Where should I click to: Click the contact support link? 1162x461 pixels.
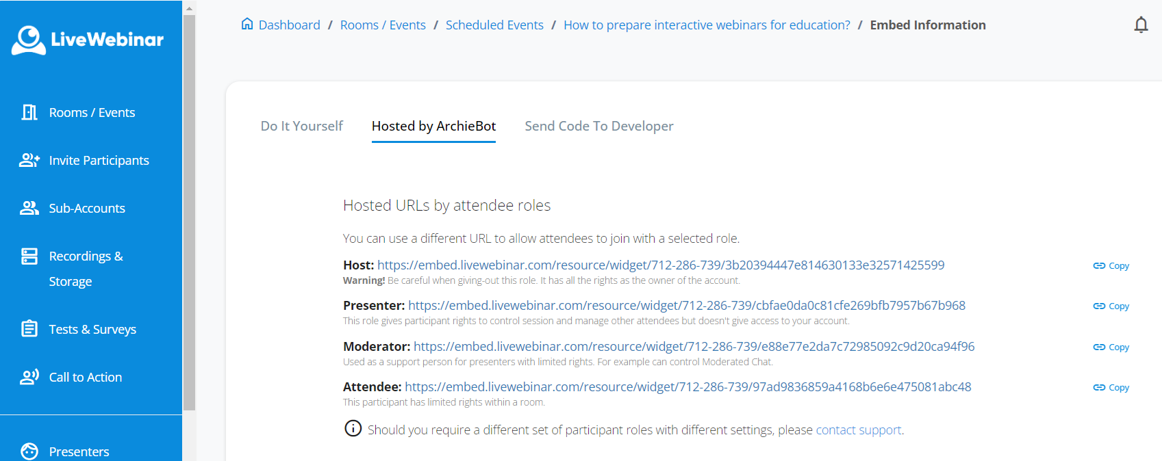858,430
